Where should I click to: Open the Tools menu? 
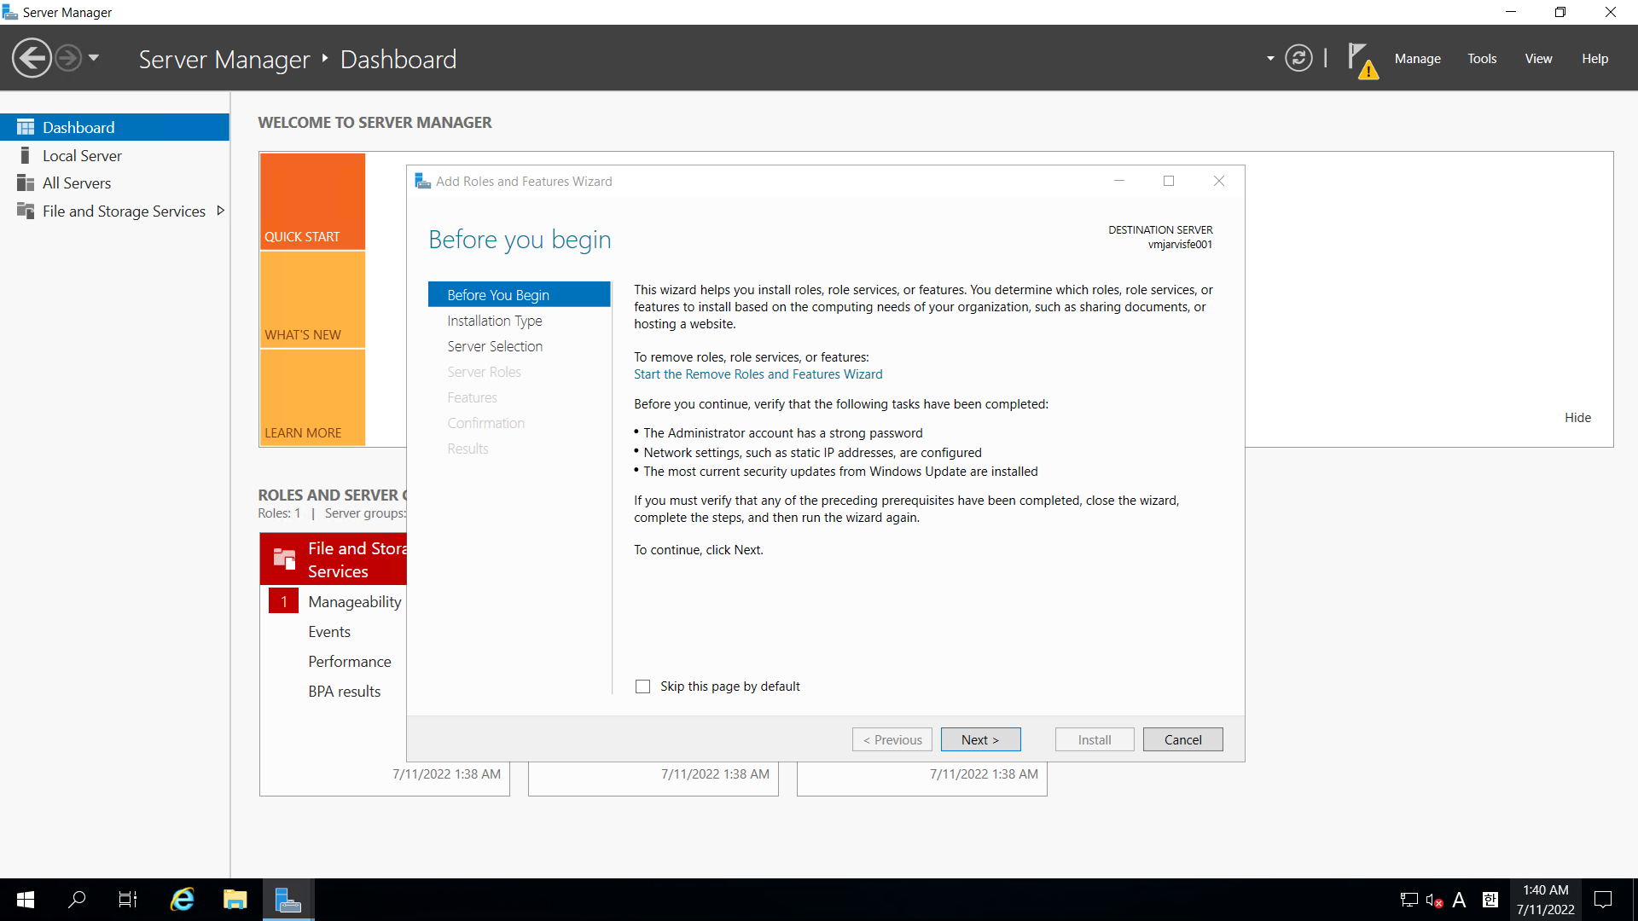click(1482, 59)
